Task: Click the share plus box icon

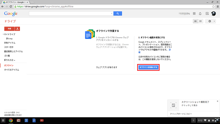Action: coord(207,13)
